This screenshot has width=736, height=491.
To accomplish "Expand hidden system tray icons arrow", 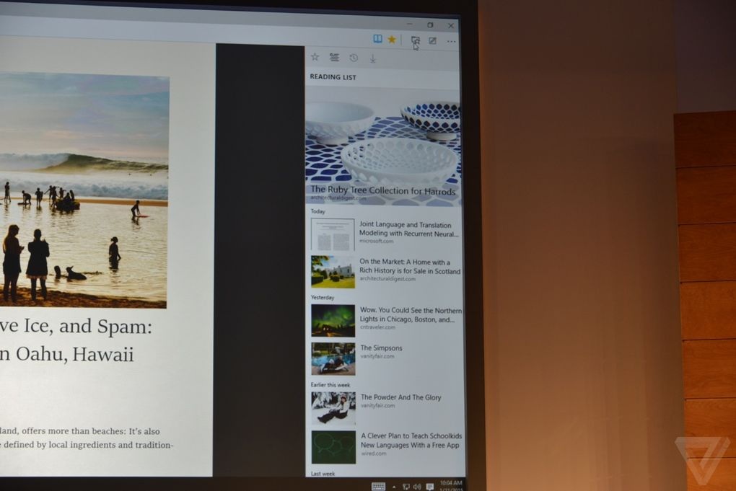I will coord(394,487).
